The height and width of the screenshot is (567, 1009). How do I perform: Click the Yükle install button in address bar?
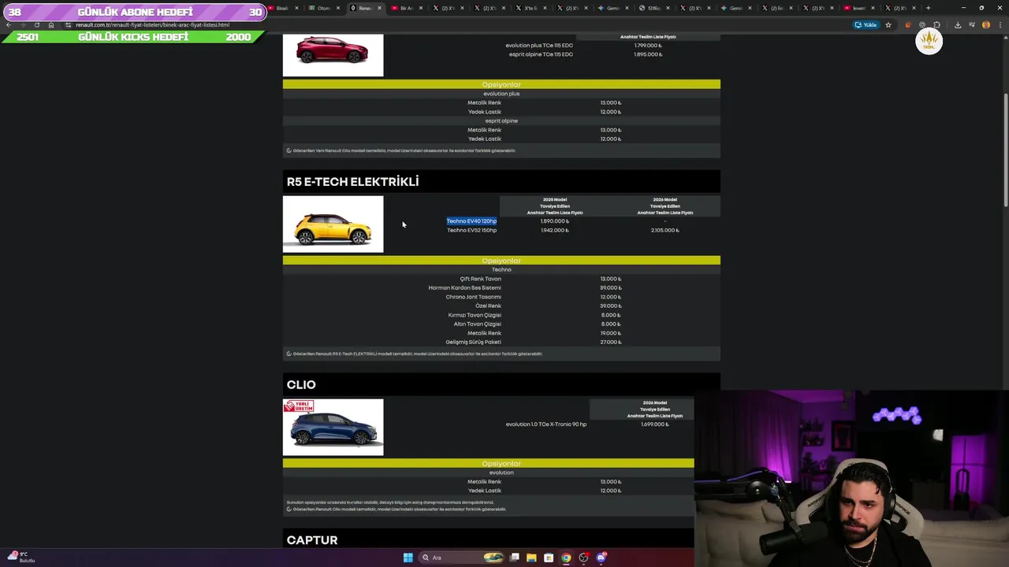[866, 24]
